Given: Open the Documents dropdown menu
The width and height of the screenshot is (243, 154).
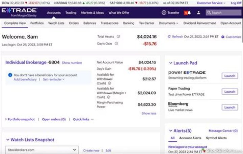Looking at the screenshot, I should click(168, 23).
